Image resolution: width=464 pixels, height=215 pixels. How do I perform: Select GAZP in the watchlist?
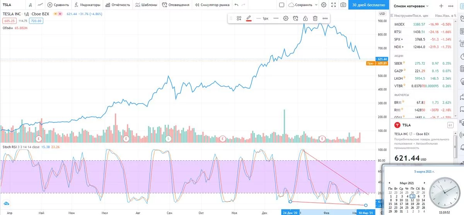[423, 71]
